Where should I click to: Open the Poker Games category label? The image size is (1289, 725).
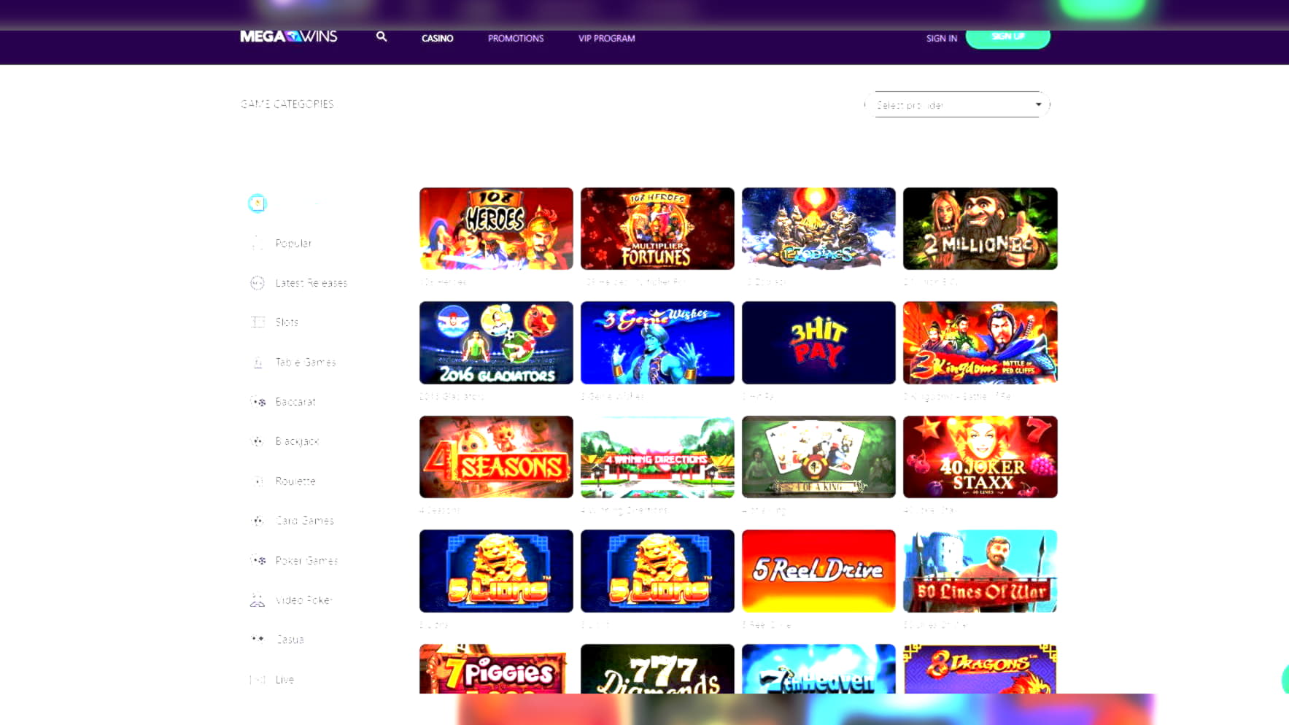(306, 561)
